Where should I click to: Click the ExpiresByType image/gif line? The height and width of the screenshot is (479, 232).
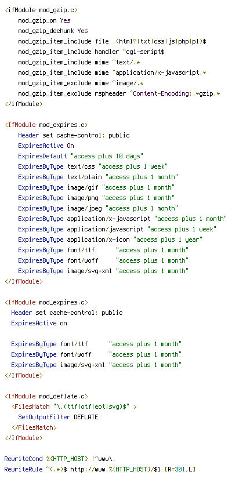pyautogui.click(x=96, y=187)
